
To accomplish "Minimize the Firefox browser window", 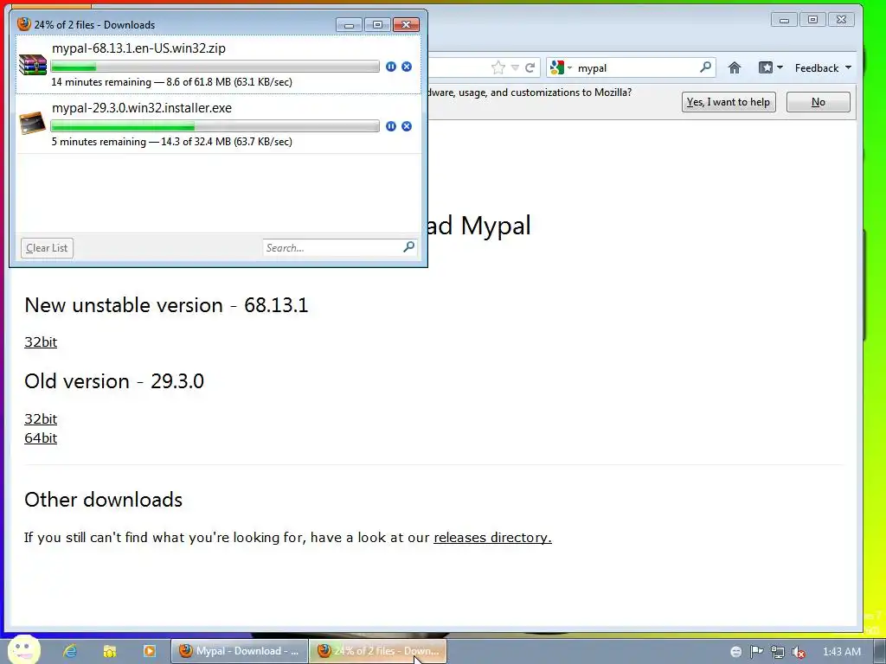I will [x=784, y=20].
